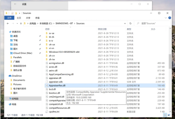Open the 主页 ribbon tab
The width and height of the screenshot is (175, 119).
click(x=19, y=18)
